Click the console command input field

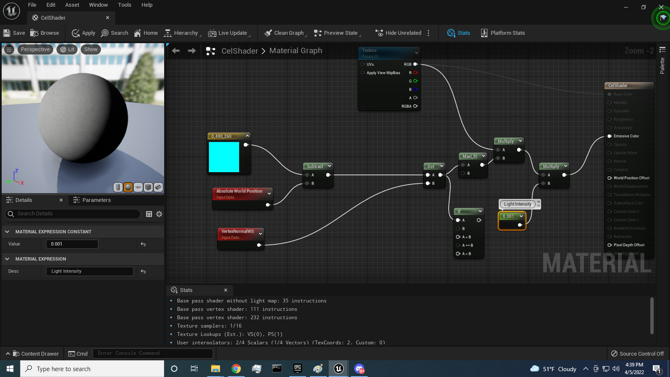coord(152,353)
